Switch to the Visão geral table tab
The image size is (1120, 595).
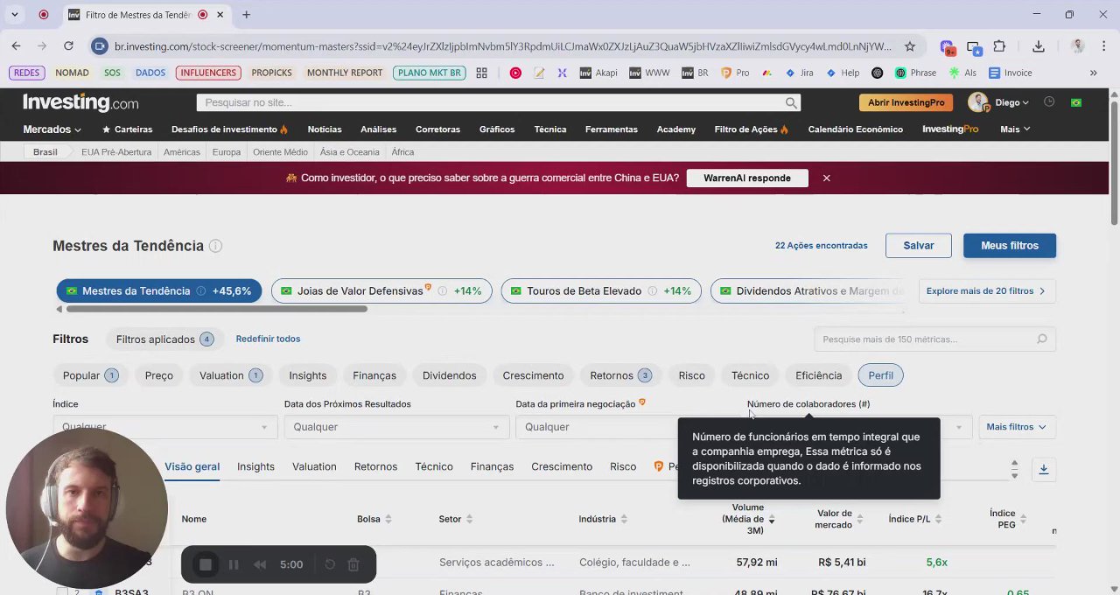tap(192, 466)
